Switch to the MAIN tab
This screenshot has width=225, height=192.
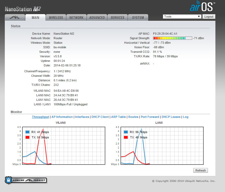coord(35,18)
